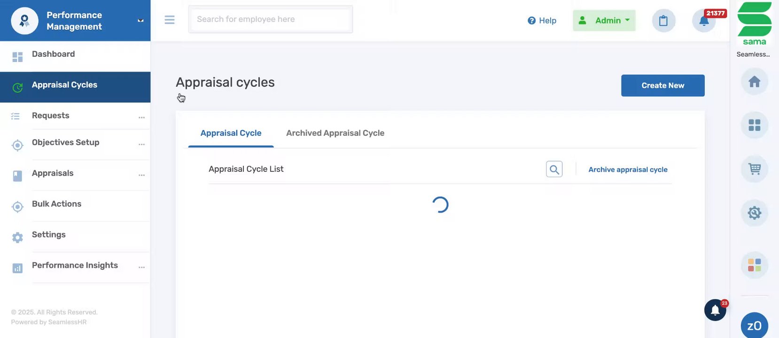Expand the Objectives Setup submenu ellipsis
Image resolution: width=779 pixels, height=338 pixels.
pos(141,144)
